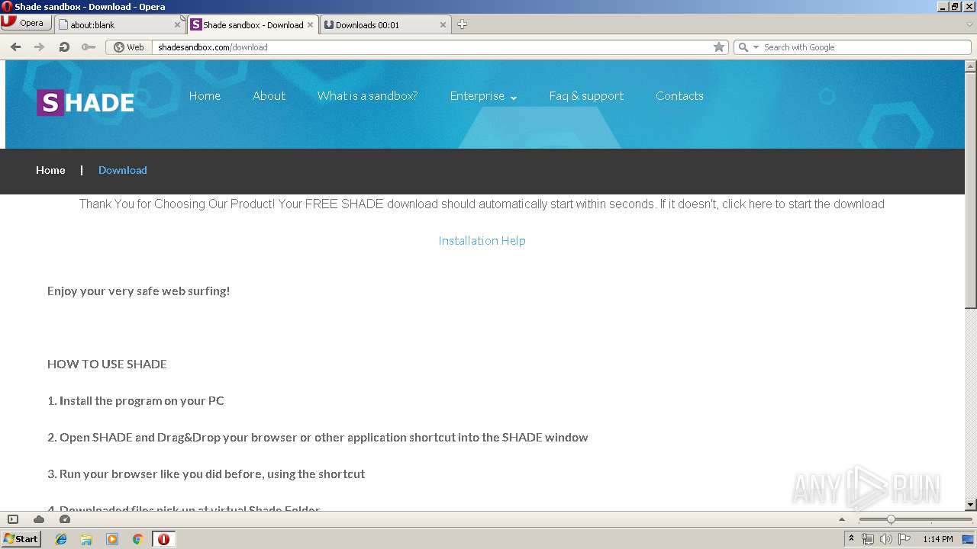This screenshot has width=977, height=549.
Task: Click the Opera taskbar button
Action: (x=163, y=539)
